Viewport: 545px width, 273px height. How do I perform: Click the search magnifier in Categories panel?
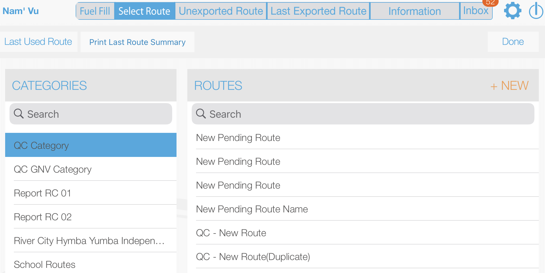tap(19, 114)
